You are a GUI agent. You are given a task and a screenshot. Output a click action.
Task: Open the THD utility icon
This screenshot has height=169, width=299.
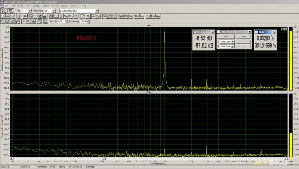click(105, 16)
